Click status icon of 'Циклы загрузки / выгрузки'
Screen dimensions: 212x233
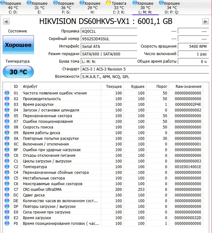(7, 161)
